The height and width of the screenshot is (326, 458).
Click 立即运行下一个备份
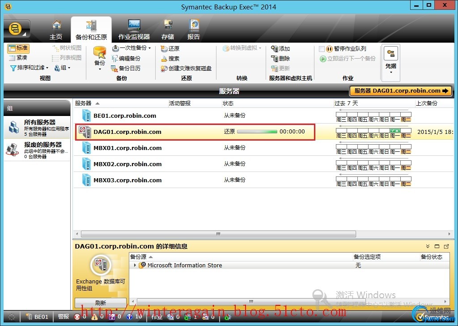[x=348, y=59]
